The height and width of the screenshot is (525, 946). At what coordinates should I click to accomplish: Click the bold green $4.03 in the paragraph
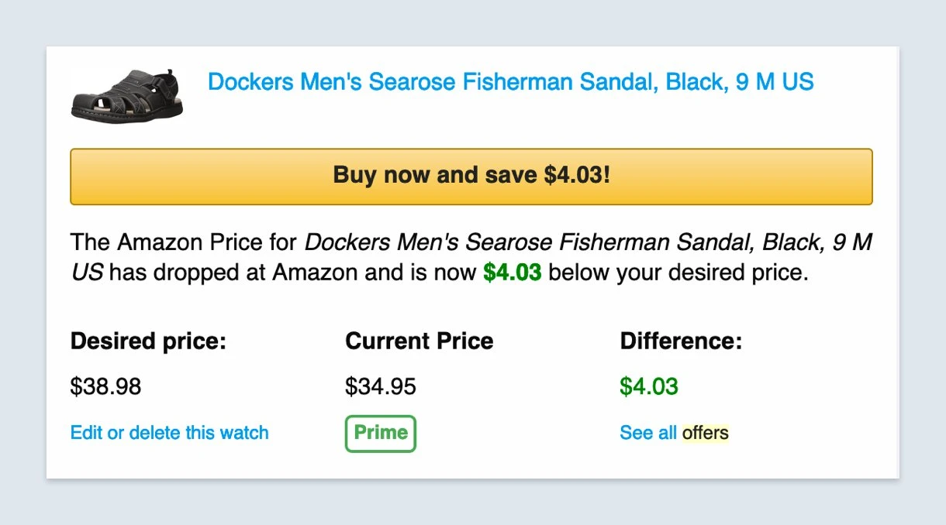point(512,273)
